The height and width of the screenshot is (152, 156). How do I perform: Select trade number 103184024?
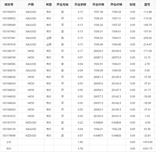click(x=9, y=103)
